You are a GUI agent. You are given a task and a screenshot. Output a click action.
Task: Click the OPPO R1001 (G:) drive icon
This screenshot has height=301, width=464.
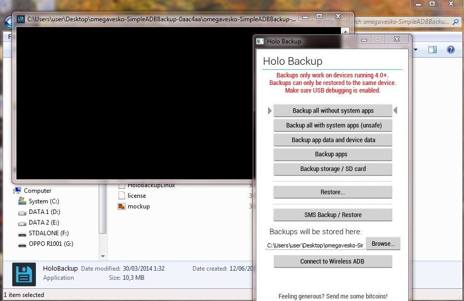pyautogui.click(x=22, y=245)
